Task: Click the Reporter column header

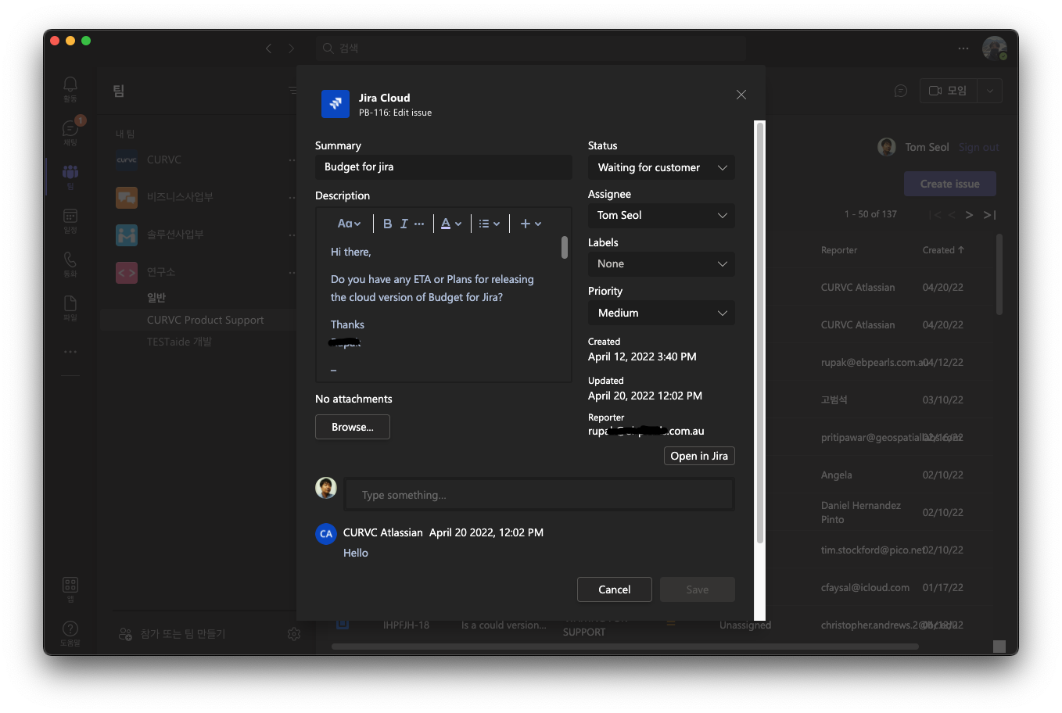Action: tap(839, 250)
